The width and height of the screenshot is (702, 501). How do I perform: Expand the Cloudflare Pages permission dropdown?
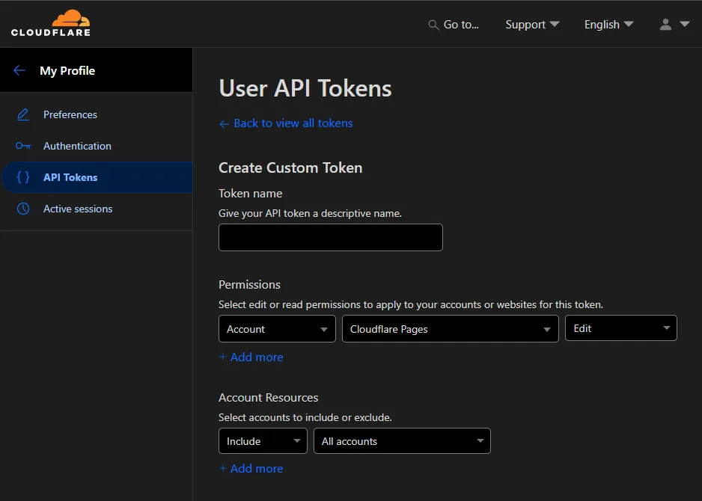point(450,329)
